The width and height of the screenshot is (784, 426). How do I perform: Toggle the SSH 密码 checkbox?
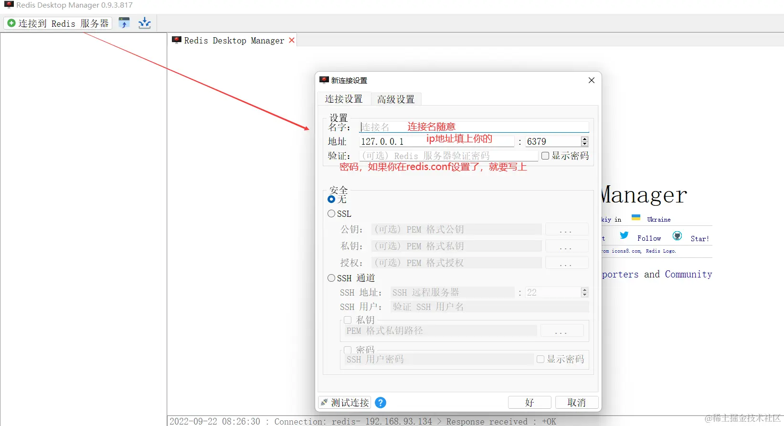tap(348, 350)
